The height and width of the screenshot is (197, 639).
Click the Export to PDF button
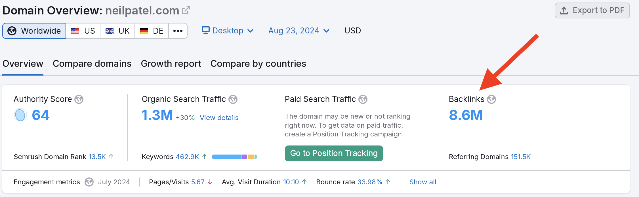[x=592, y=10]
